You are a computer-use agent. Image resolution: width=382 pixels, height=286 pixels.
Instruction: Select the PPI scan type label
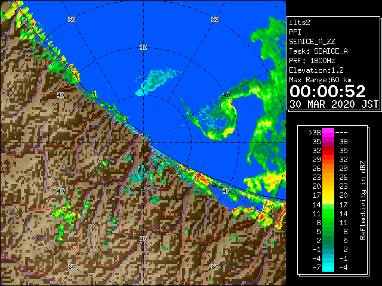295,32
